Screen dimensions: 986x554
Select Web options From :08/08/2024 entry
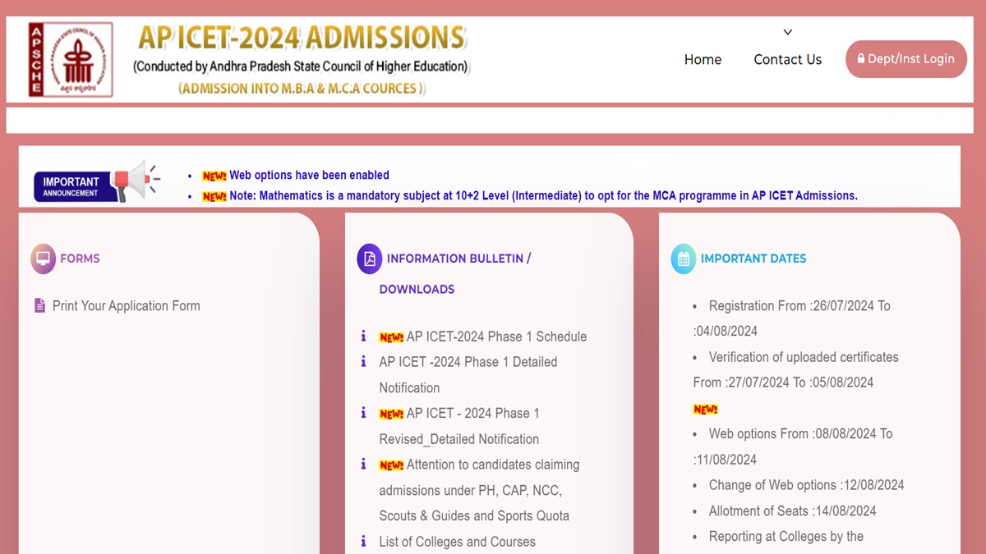pyautogui.click(x=793, y=446)
